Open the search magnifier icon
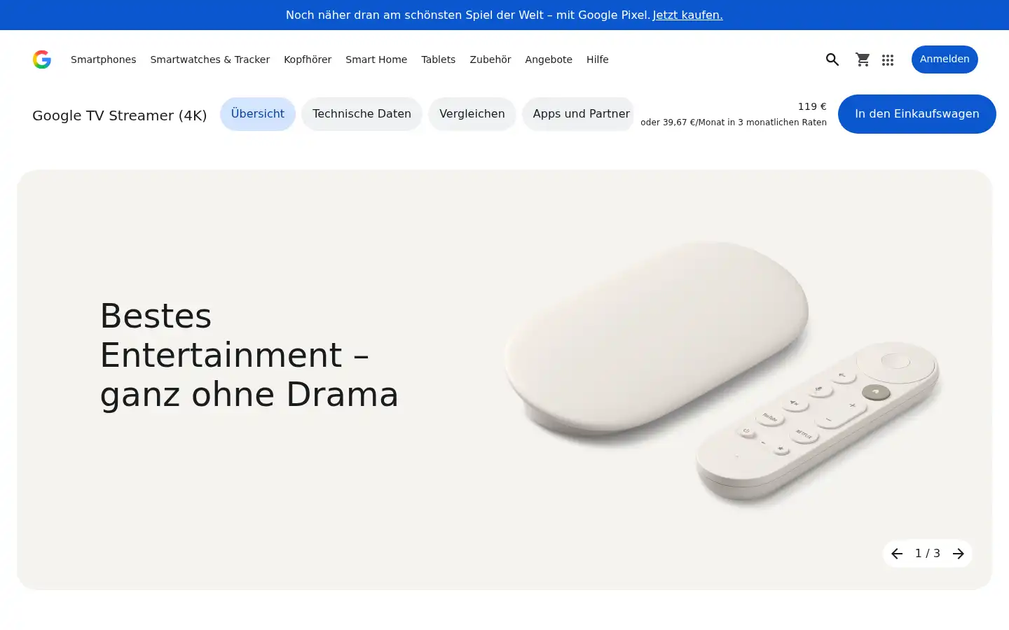The height and width of the screenshot is (630, 1009). tap(832, 59)
